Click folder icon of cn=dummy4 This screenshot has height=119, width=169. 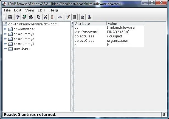coord(10,44)
